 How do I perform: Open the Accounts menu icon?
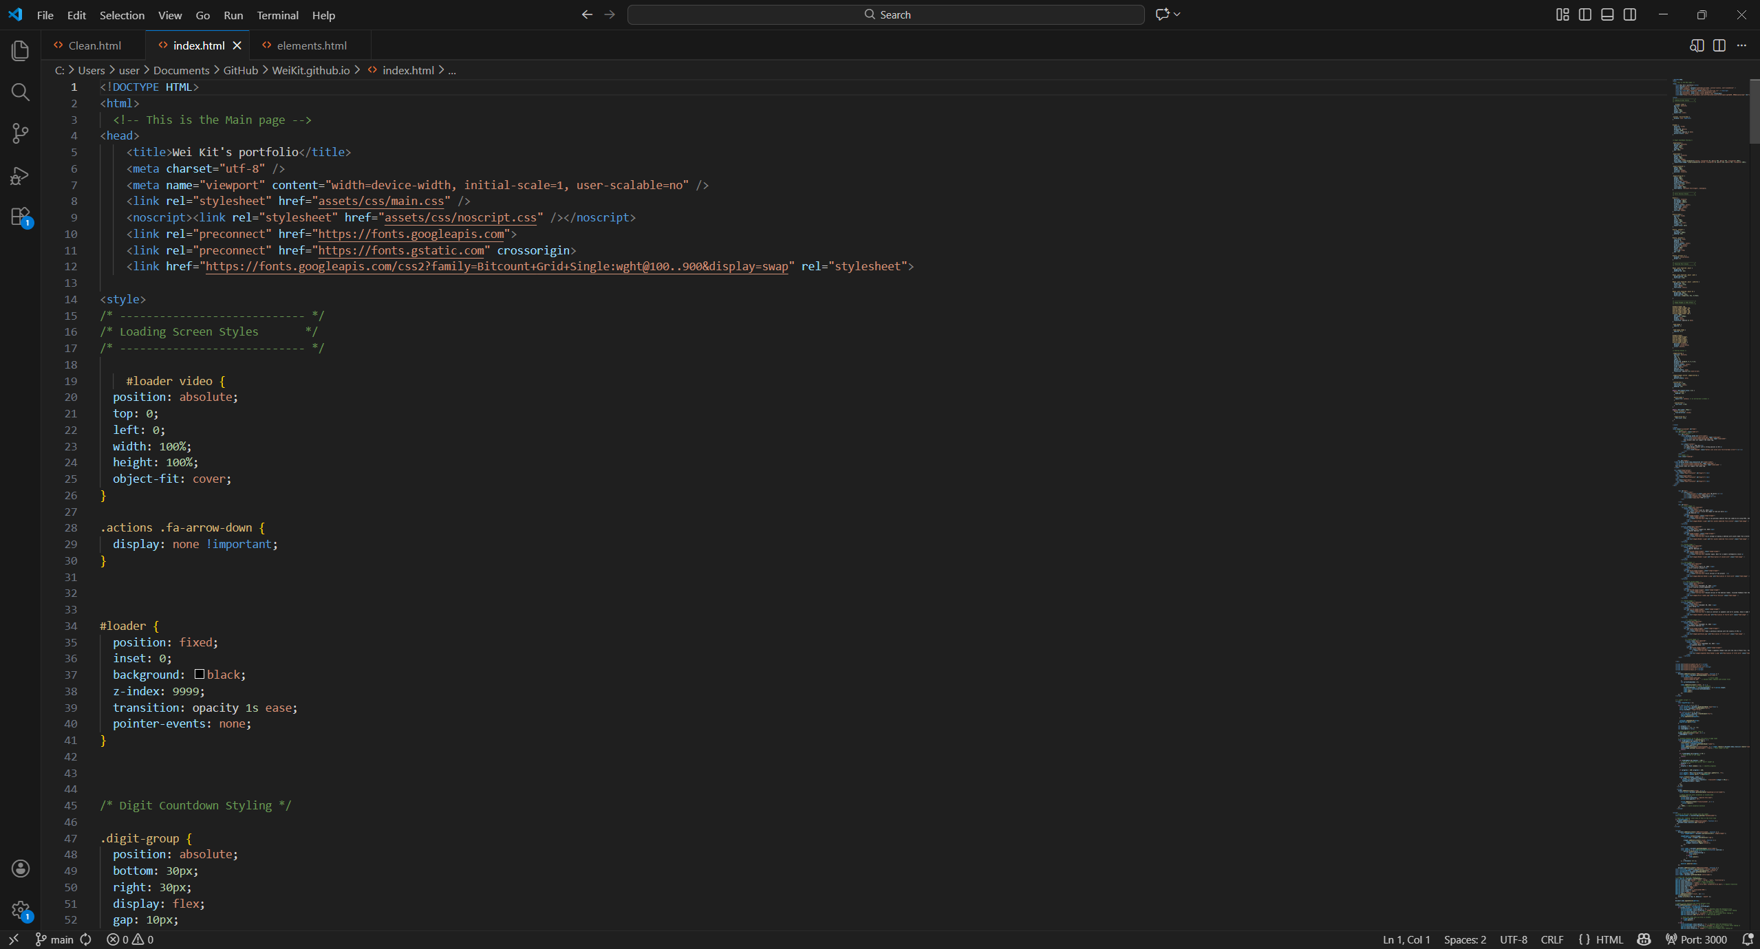[x=21, y=869]
